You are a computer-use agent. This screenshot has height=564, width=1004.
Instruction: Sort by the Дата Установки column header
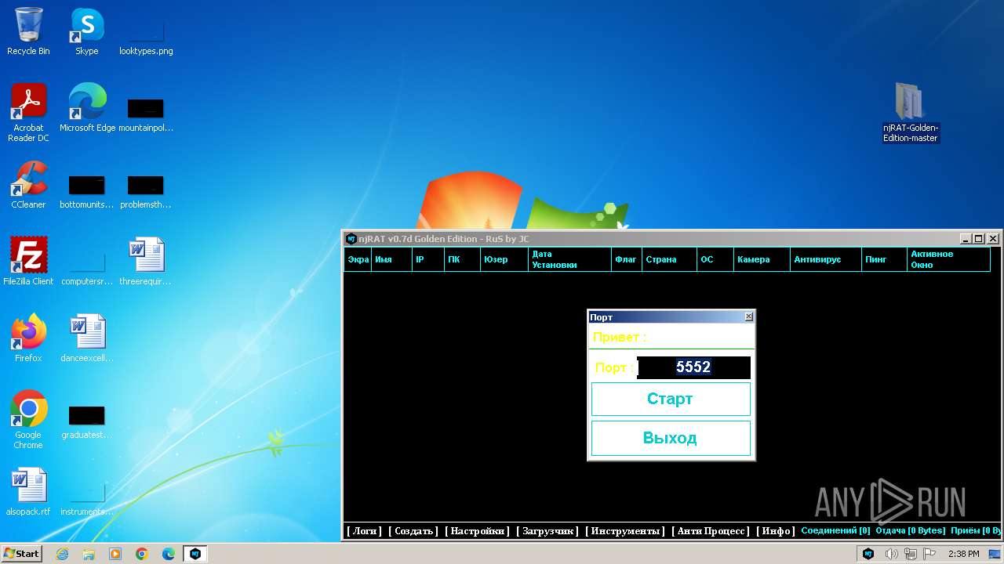(569, 259)
